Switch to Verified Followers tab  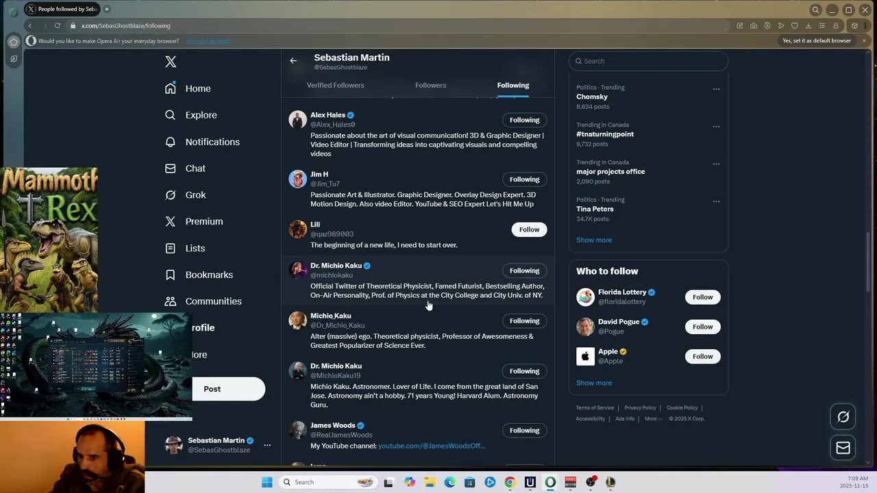[335, 86]
